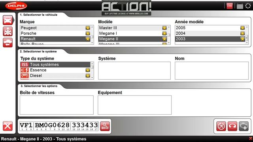Click the Delphi logo
Screen dimensions: 253x142
coord(16,6)
